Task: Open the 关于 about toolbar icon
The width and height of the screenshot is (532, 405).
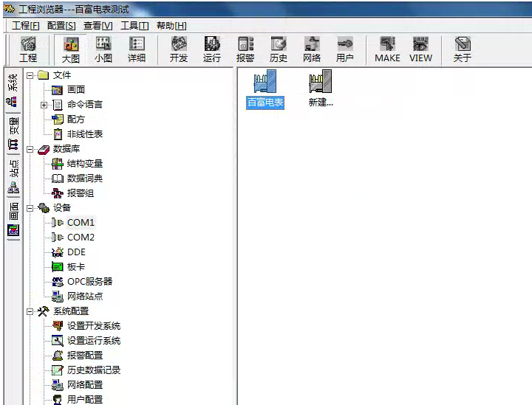Action: 463,49
